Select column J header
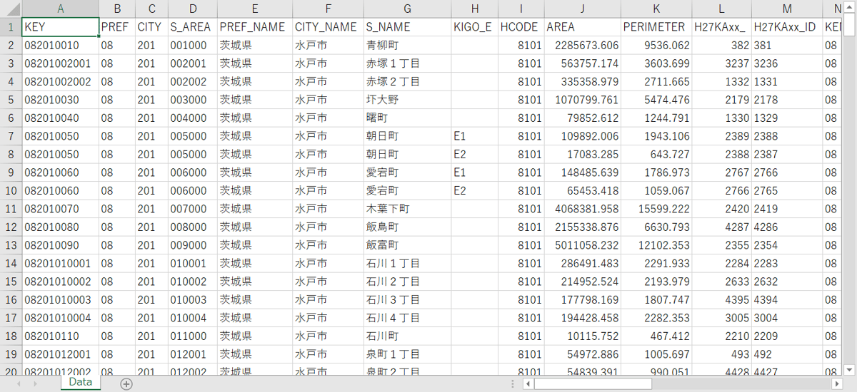 pyautogui.click(x=582, y=9)
